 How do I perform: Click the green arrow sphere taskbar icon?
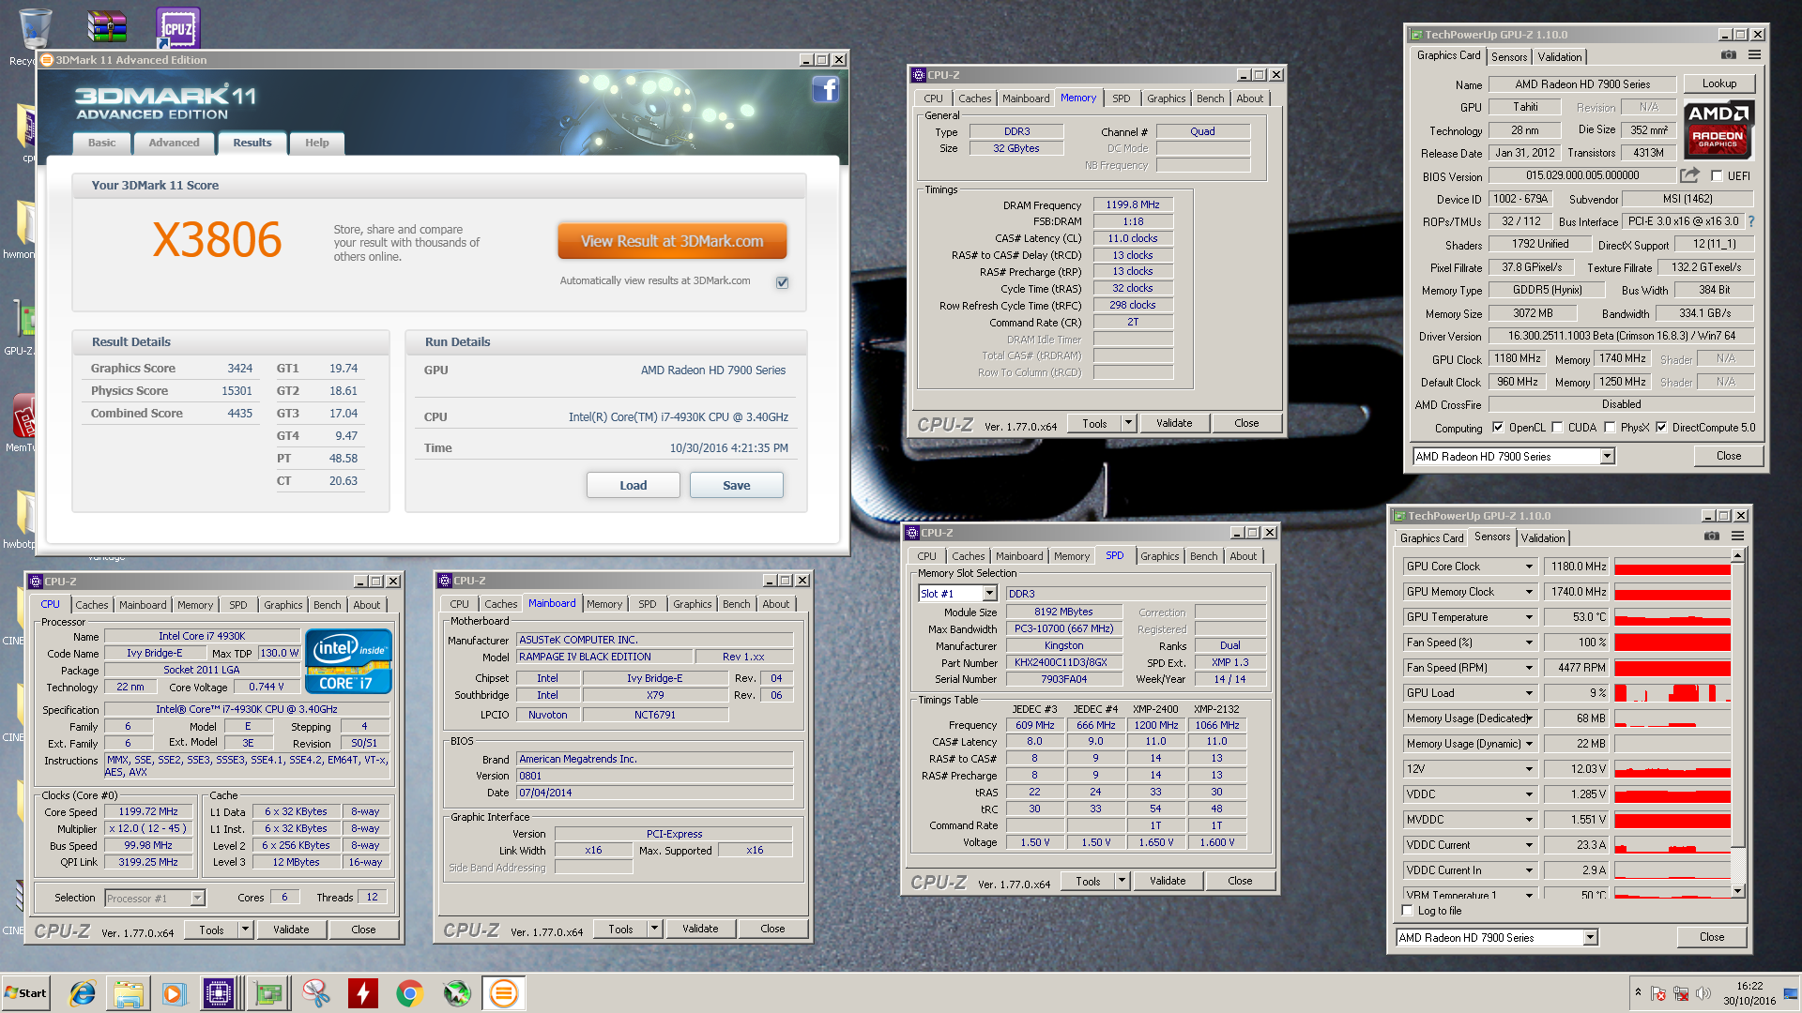[x=457, y=993]
